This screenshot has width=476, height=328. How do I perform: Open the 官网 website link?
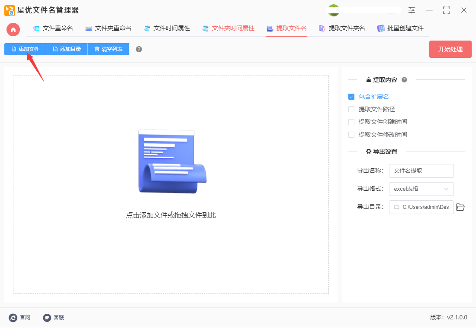coord(20,317)
